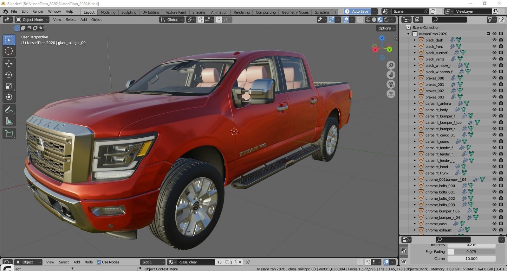Viewport: 507px width, 271px height.
Task: Expand the carpaint_doors tree item
Action: 415,142
